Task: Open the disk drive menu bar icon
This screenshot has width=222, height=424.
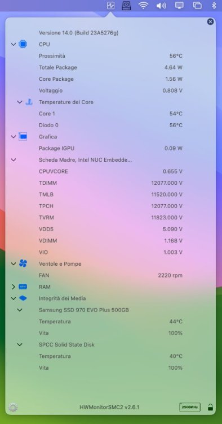Action: (x=126, y=6)
